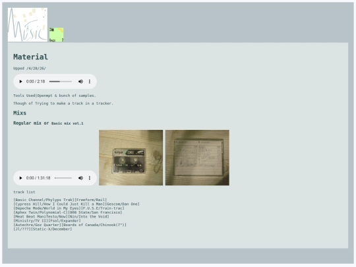
Task: Click the Aphex Twin/Polynomial-C line
Action: (x=68, y=212)
